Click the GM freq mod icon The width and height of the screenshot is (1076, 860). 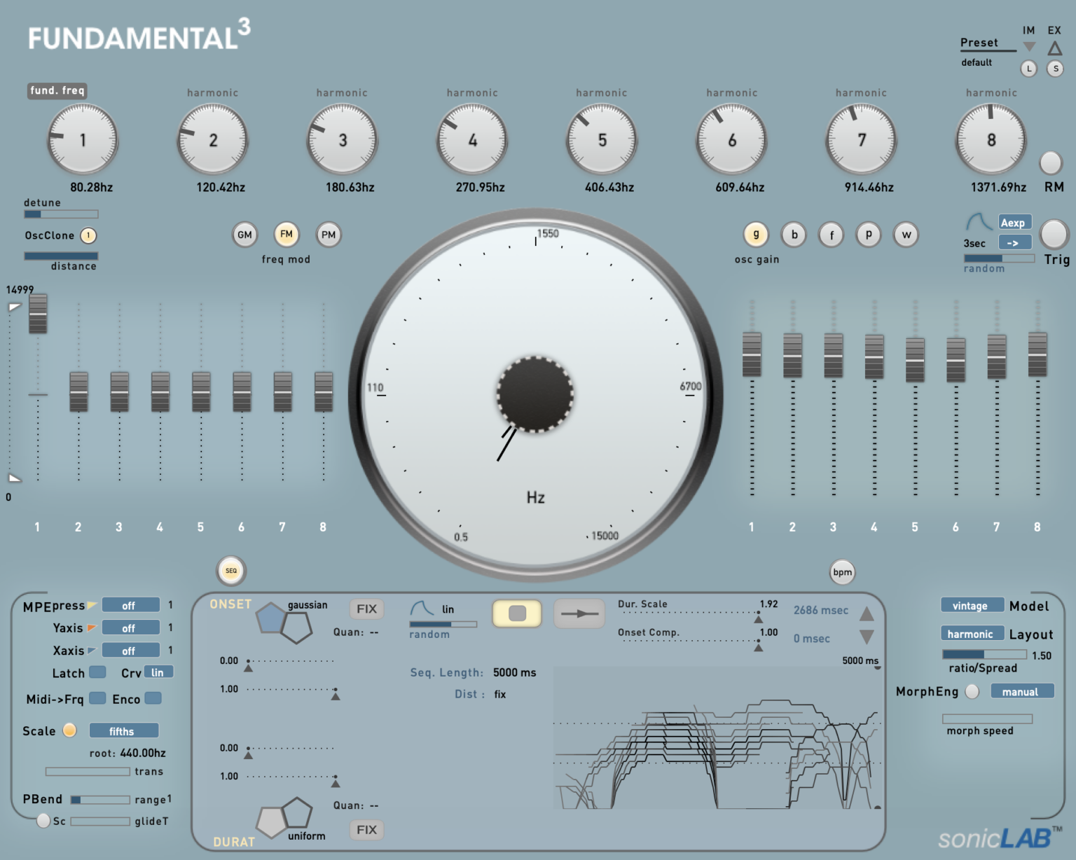click(244, 235)
